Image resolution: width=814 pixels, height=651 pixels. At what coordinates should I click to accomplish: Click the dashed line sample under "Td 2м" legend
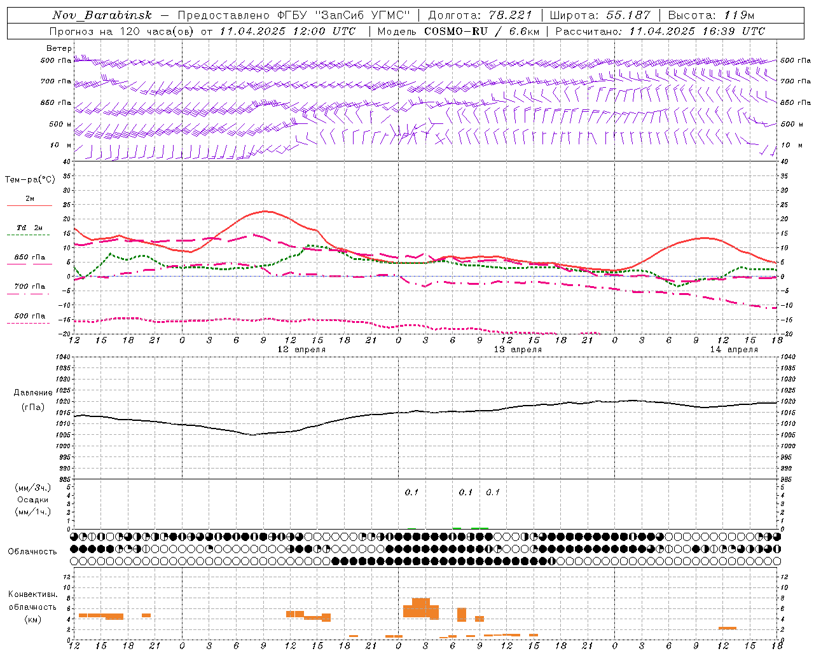coord(29,235)
